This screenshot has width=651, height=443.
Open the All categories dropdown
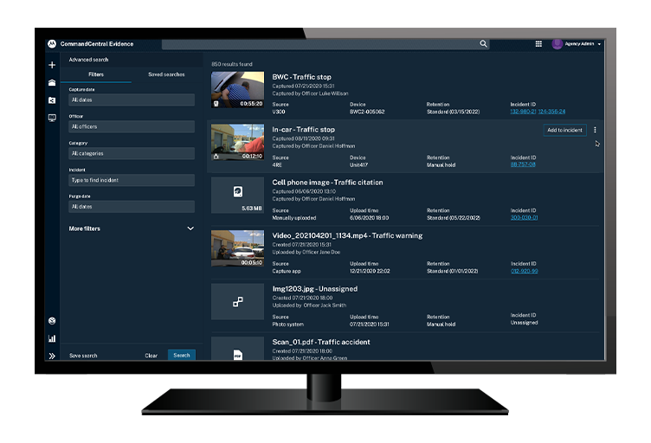click(132, 153)
